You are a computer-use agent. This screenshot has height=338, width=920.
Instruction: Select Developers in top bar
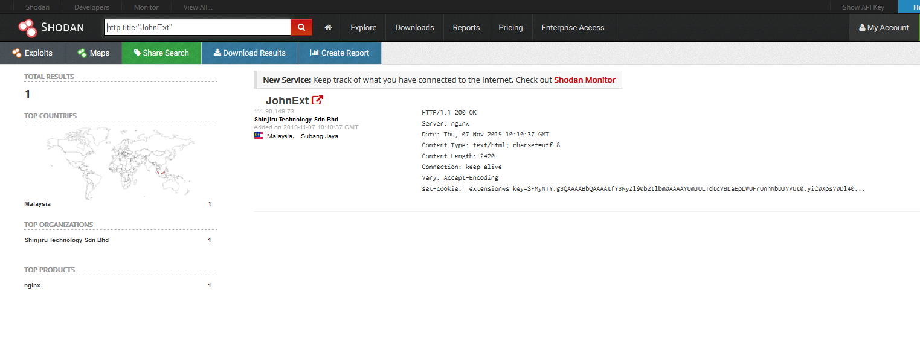click(x=92, y=7)
